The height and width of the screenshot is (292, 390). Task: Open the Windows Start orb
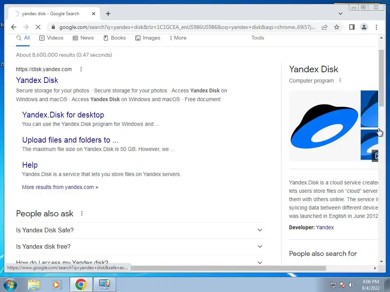tap(10, 284)
